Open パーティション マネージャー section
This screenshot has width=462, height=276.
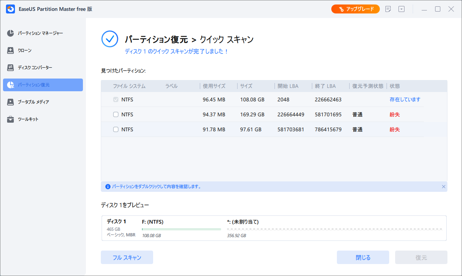coord(43,33)
